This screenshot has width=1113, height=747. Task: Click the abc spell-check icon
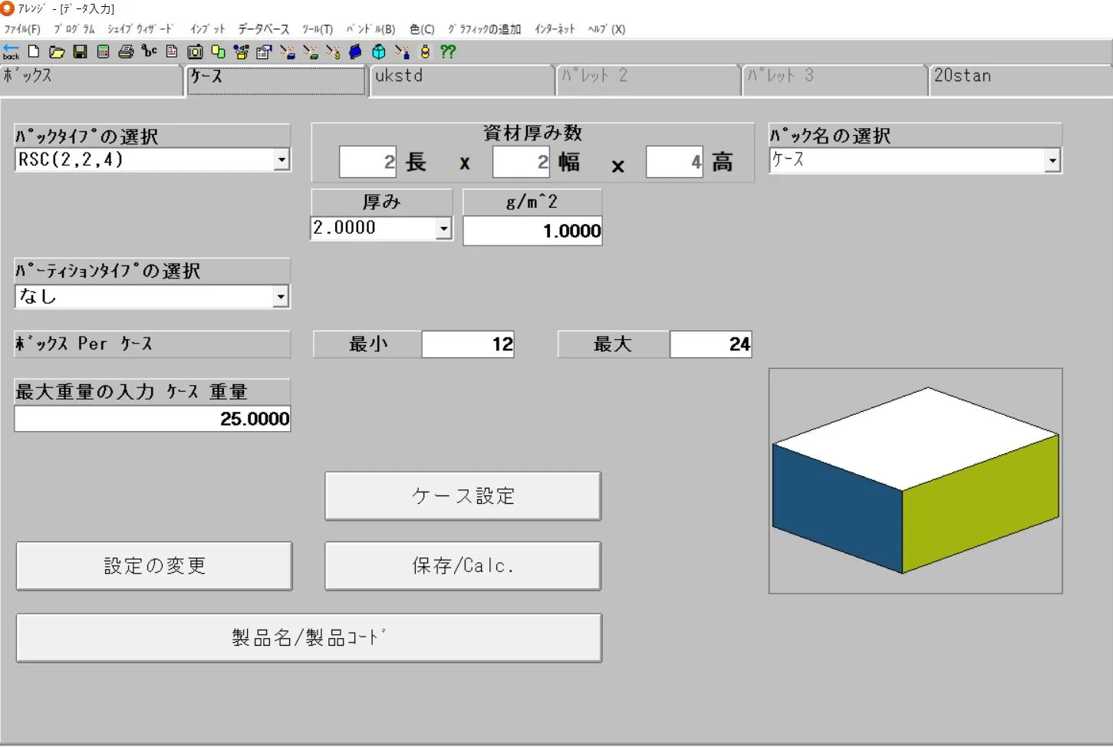click(150, 52)
